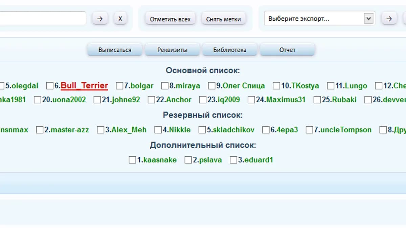Screen dimensions: 406x228
Task: Open the 'Выберите экспорт...' dropdown
Action: tap(319, 19)
